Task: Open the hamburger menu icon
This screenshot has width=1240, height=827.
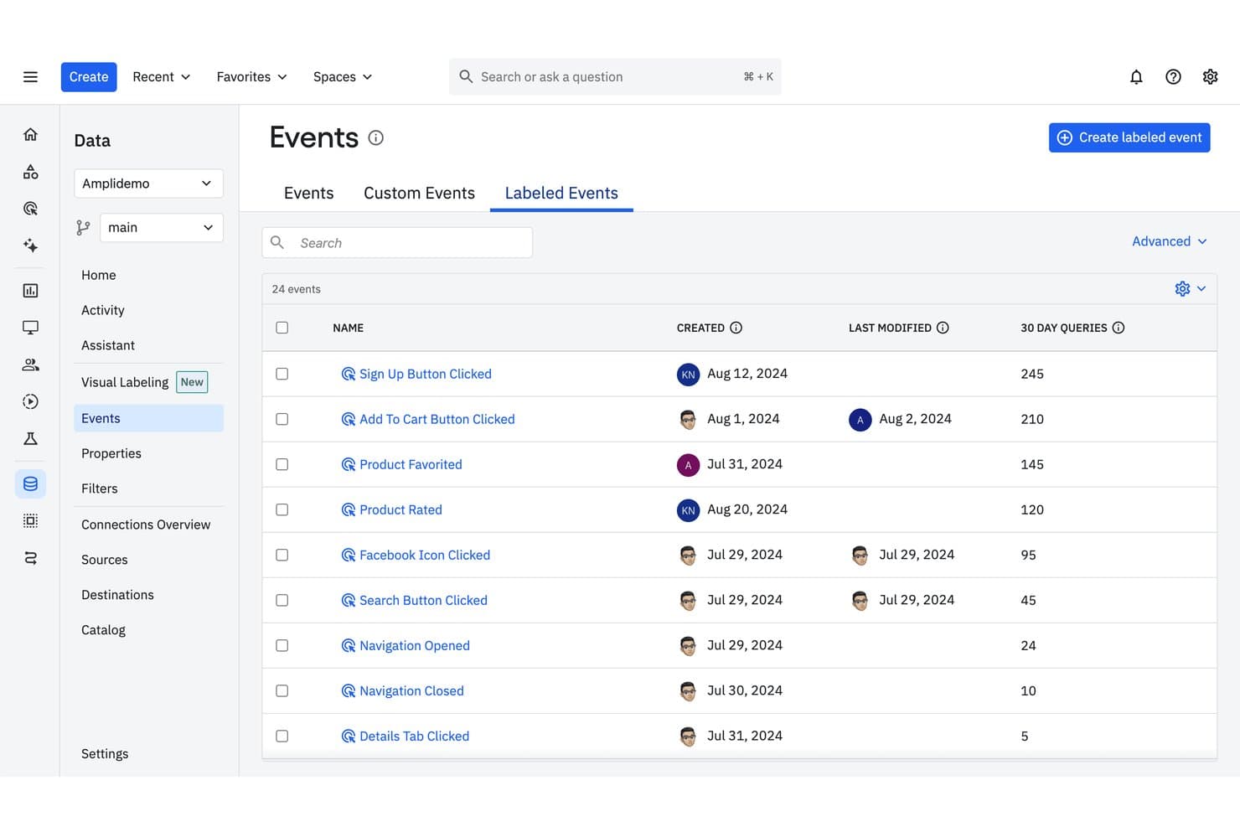Action: click(x=30, y=77)
